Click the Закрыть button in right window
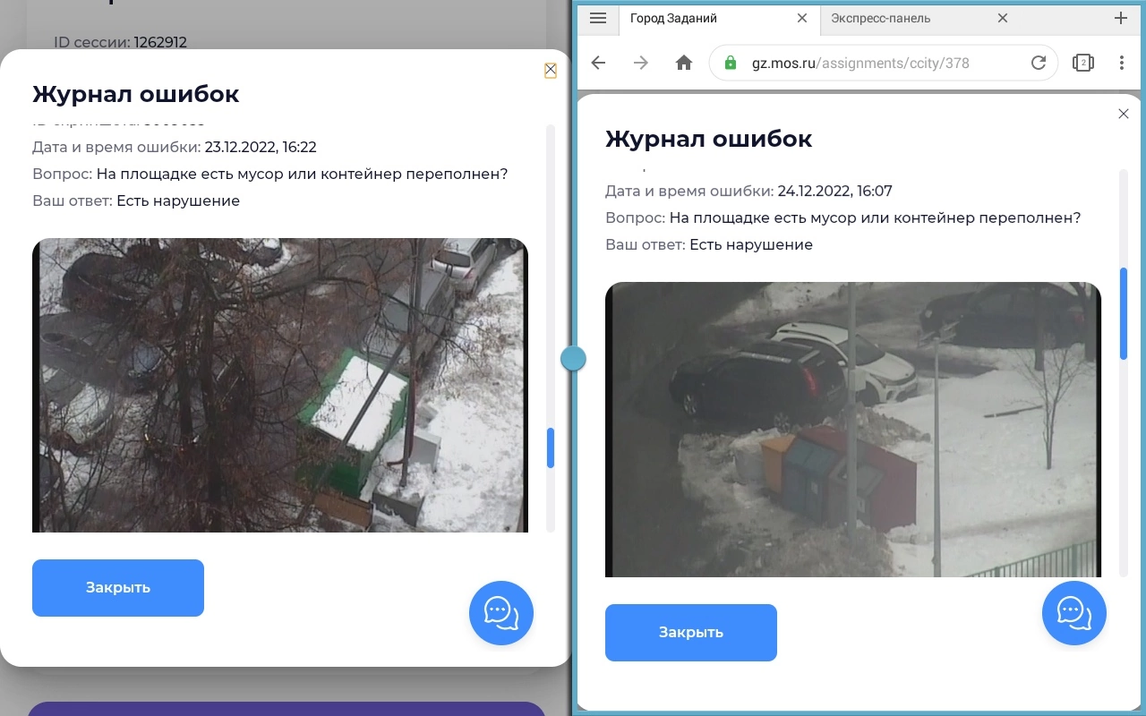This screenshot has width=1146, height=716. point(691,633)
